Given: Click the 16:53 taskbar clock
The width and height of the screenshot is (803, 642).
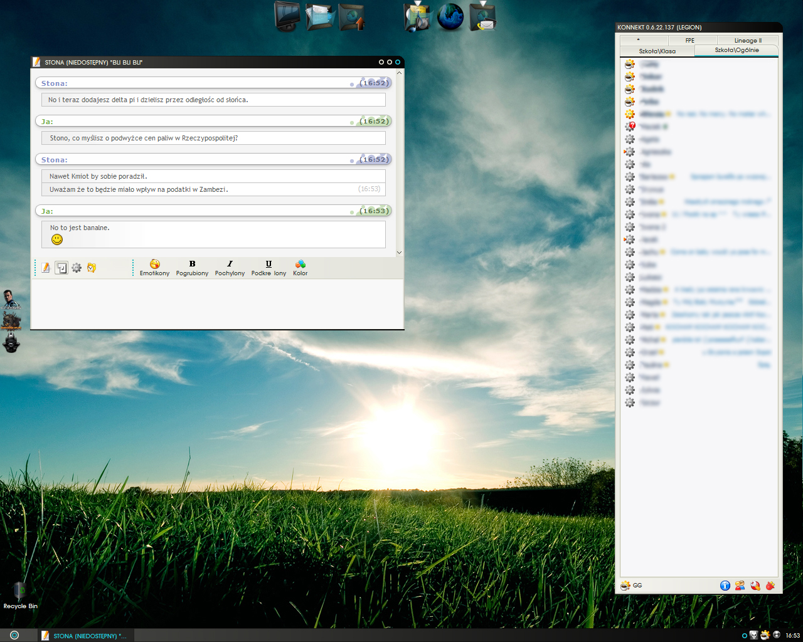Looking at the screenshot, I should 793,636.
